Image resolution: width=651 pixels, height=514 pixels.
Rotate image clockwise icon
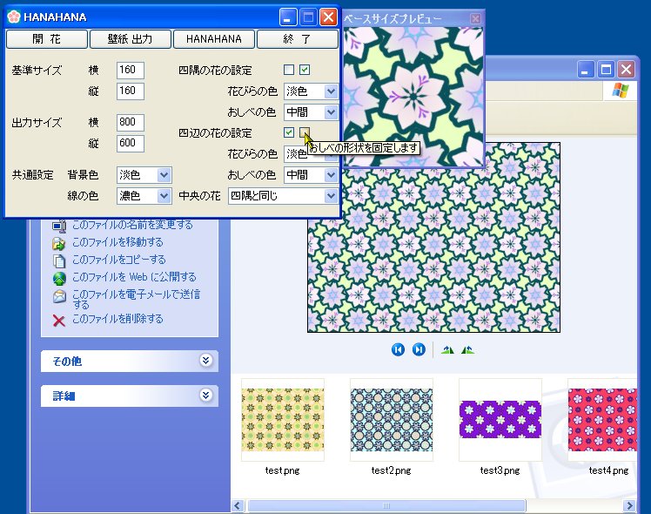pyautogui.click(x=447, y=350)
